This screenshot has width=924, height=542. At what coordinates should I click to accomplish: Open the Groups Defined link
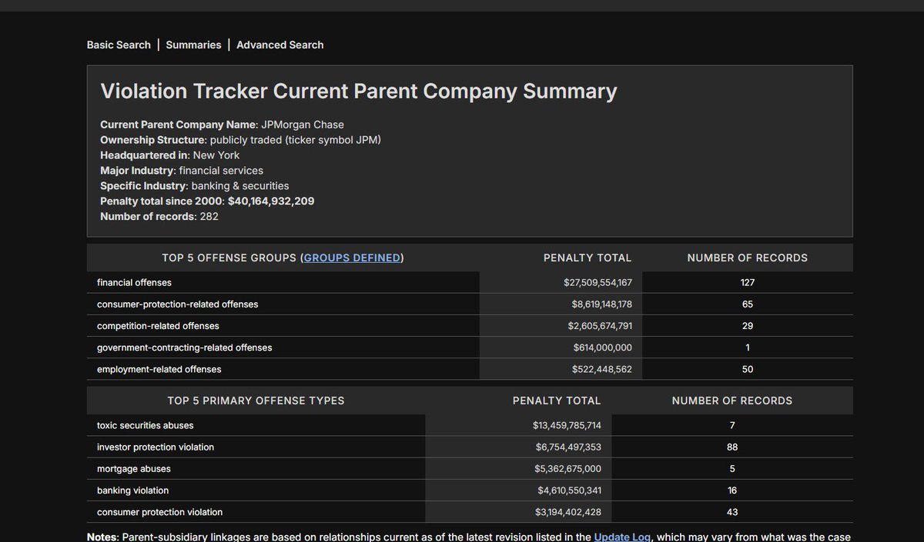352,258
